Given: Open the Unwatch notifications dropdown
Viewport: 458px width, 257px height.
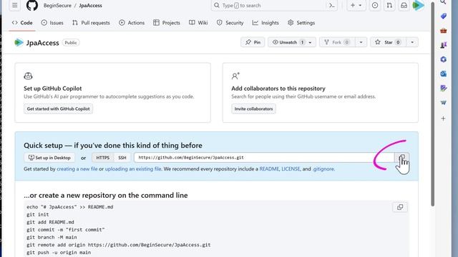Looking at the screenshot, I should coord(292,42).
